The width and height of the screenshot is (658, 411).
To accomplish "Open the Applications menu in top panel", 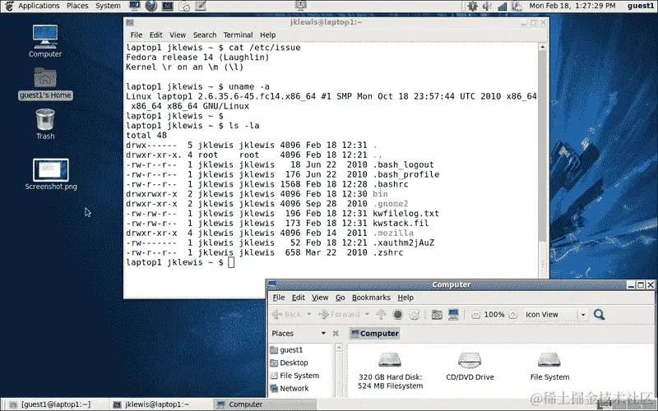I will point(39,6).
